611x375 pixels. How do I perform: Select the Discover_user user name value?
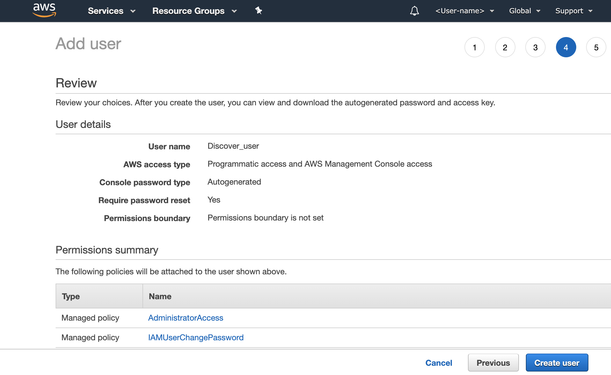[x=233, y=146]
